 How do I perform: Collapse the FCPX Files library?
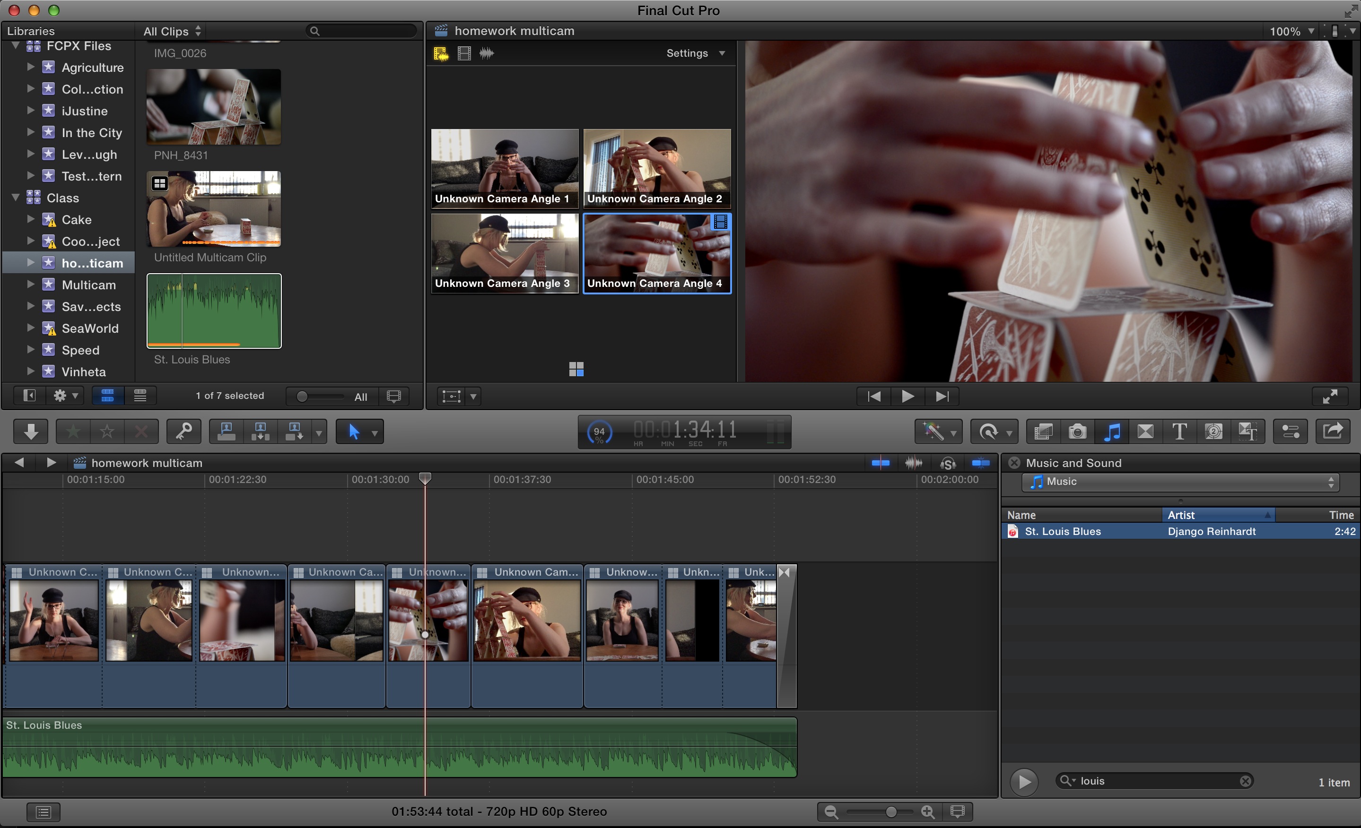pyautogui.click(x=16, y=45)
